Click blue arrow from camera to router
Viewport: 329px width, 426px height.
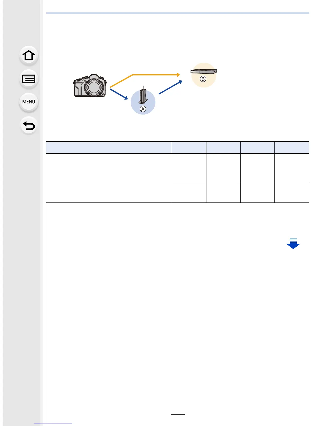119,94
